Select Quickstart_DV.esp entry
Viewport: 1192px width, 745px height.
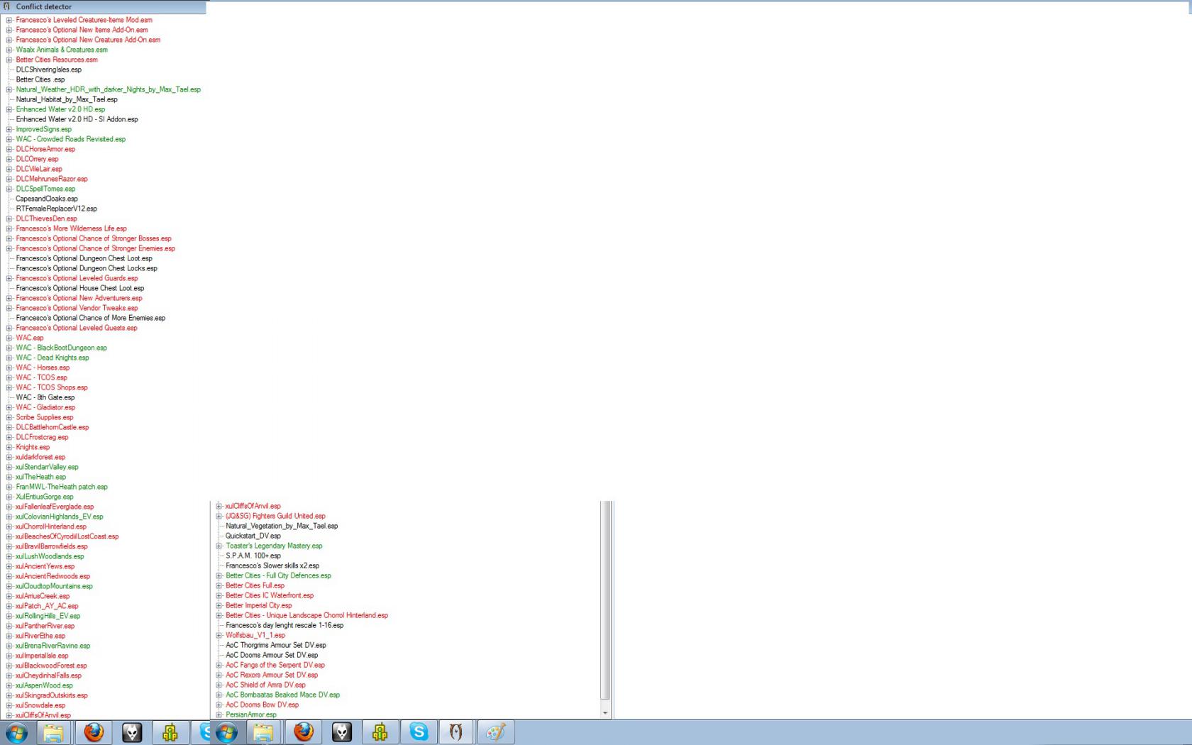253,536
